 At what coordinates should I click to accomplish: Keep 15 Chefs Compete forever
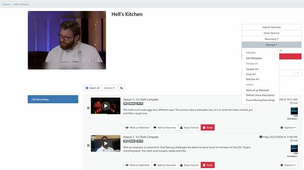coord(189,128)
